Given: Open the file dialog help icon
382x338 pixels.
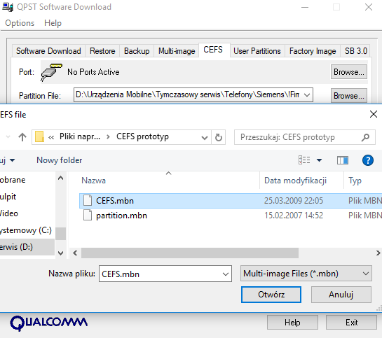Looking at the screenshot, I should (367, 160).
